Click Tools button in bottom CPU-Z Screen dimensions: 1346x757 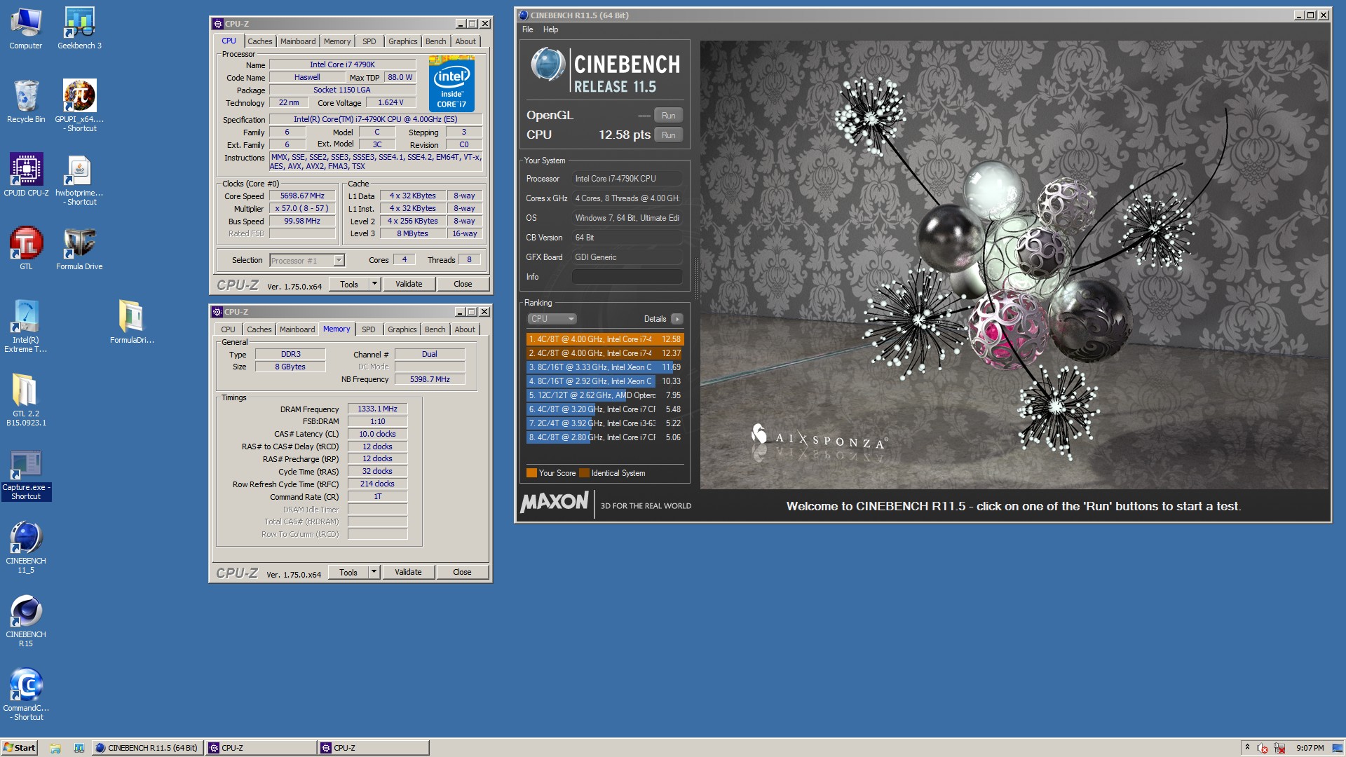[348, 572]
